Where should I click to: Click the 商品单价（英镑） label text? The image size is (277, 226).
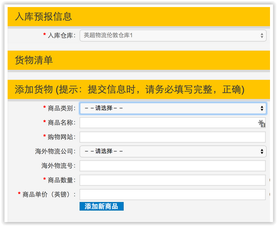pos(49,195)
